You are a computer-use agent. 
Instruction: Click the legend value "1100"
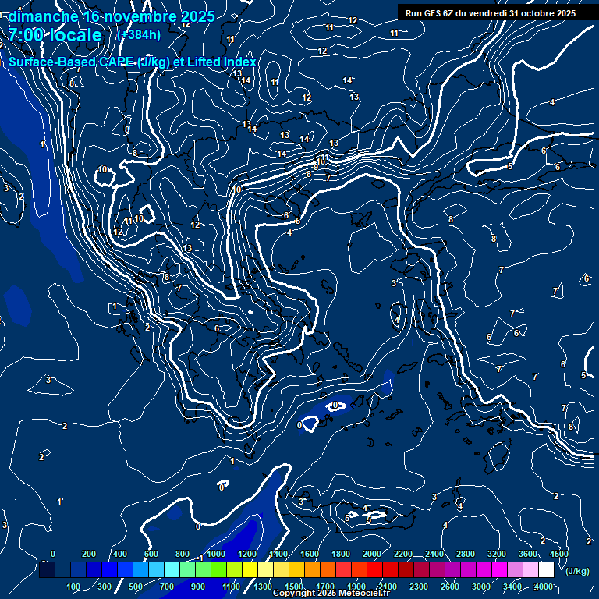(x=231, y=587)
